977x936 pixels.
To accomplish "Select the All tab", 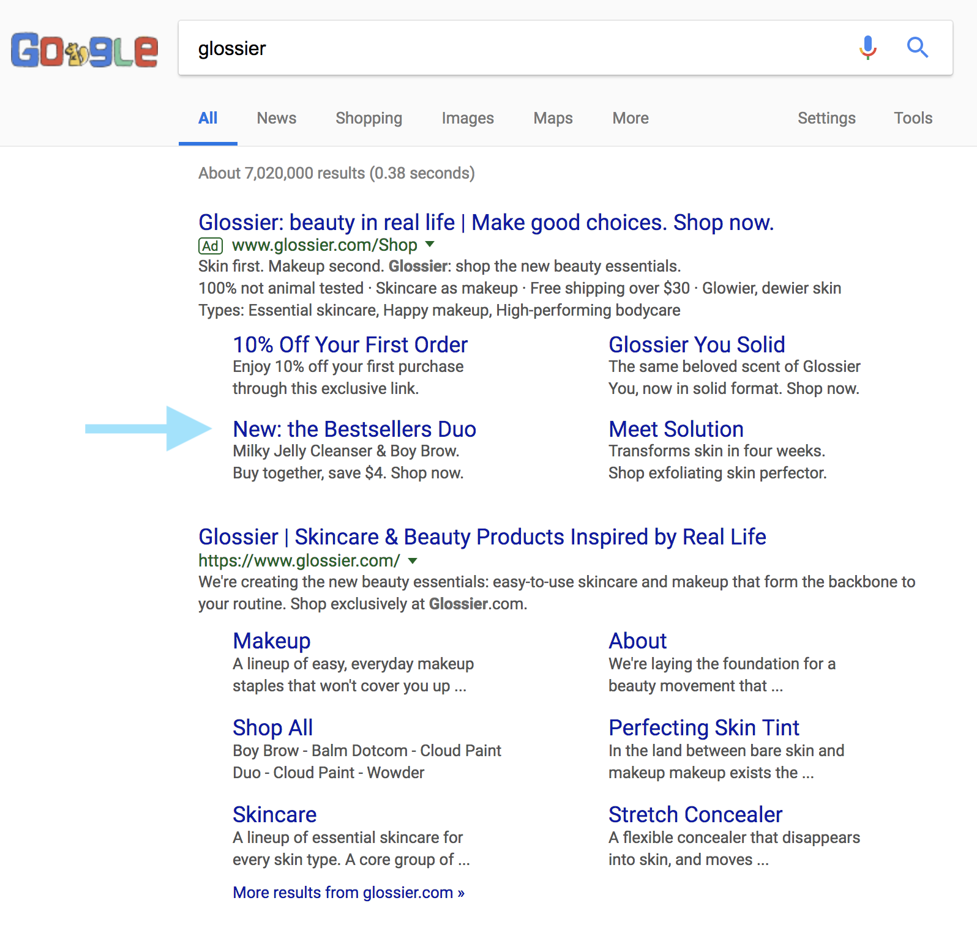I will [x=208, y=118].
